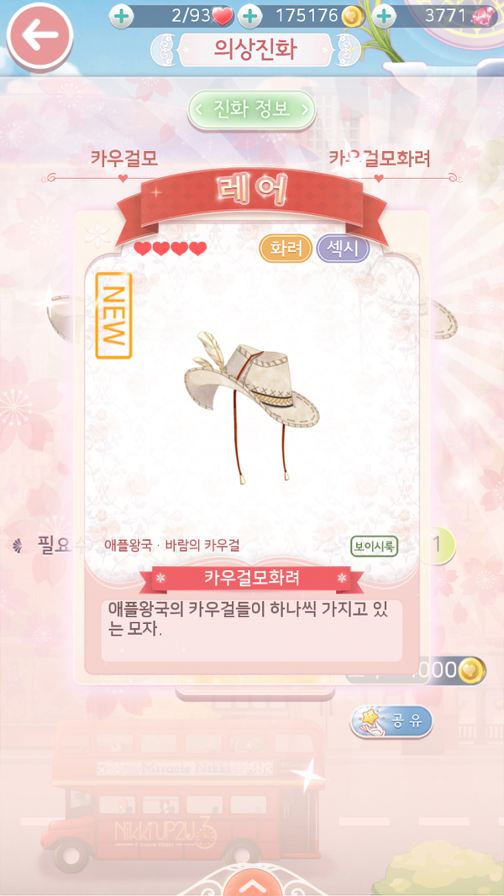Click the NEW badge on item card
The width and height of the screenshot is (504, 896).
113,316
